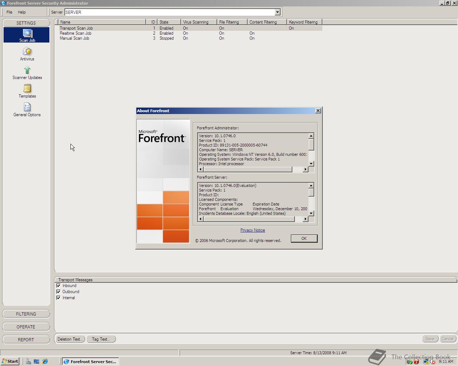
Task: Click Forefront Administrator scroll up arrow
Action: click(311, 136)
